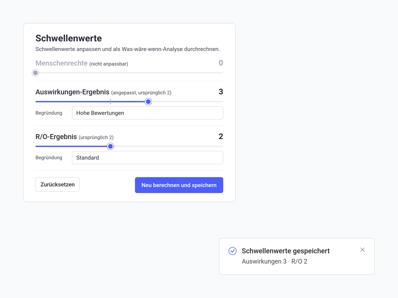Click the R/O-Ergebnis slider thumb
The height and width of the screenshot is (298, 398).
click(111, 146)
